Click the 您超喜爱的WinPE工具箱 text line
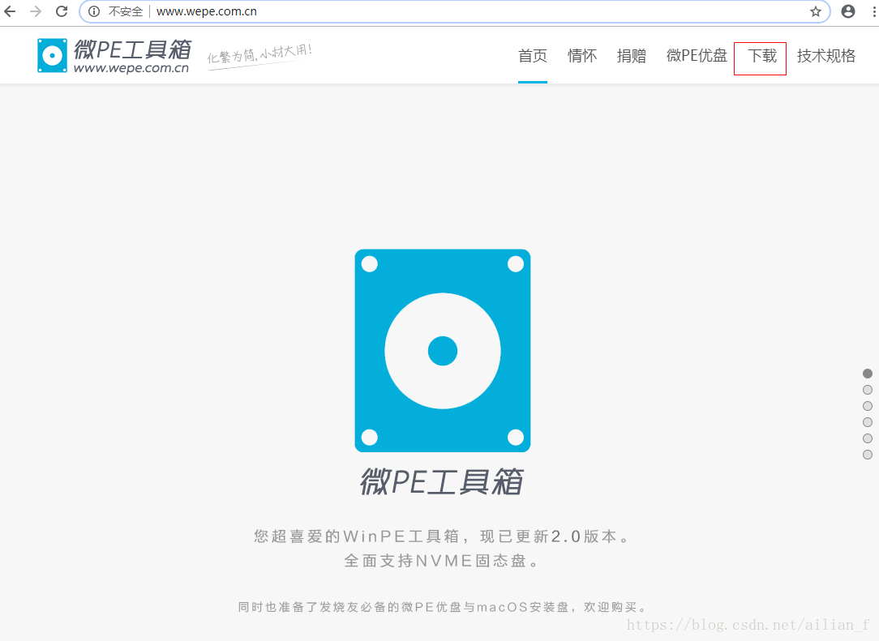 pyautogui.click(x=442, y=536)
